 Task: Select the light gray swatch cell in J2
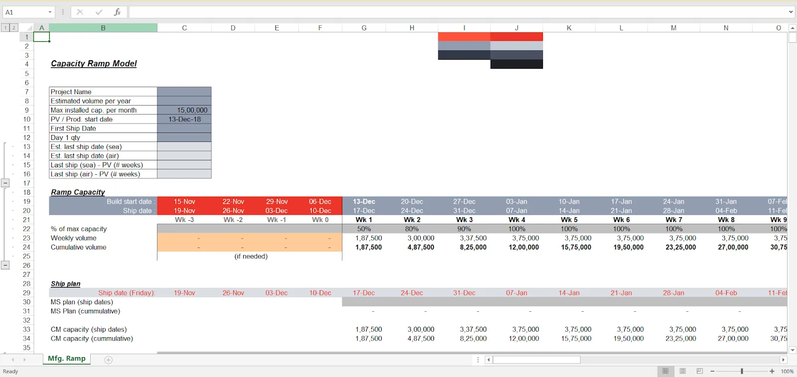(x=517, y=46)
